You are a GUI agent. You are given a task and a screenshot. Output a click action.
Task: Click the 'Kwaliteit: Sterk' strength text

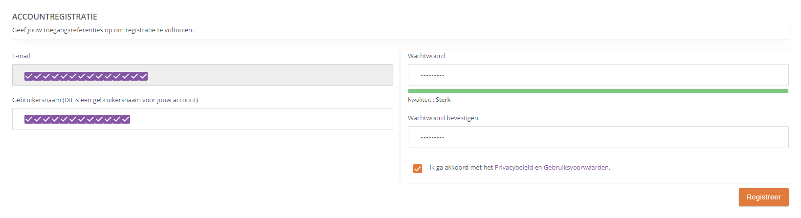click(429, 100)
